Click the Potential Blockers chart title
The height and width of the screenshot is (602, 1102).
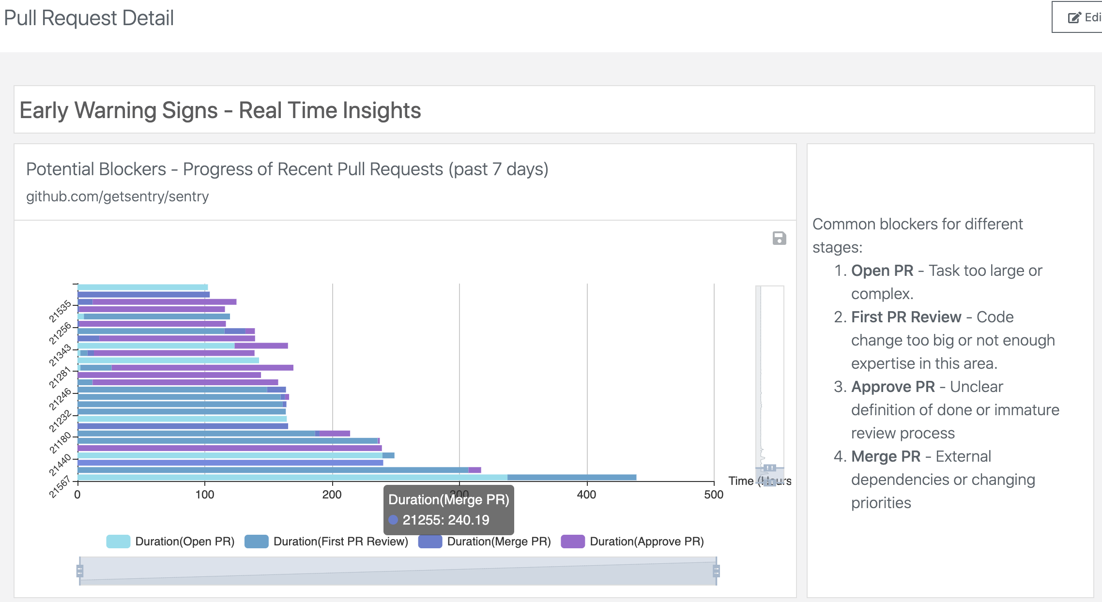tap(287, 169)
